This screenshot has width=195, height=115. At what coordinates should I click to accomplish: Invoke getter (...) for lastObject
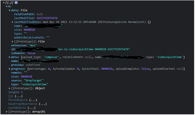point(32,108)
